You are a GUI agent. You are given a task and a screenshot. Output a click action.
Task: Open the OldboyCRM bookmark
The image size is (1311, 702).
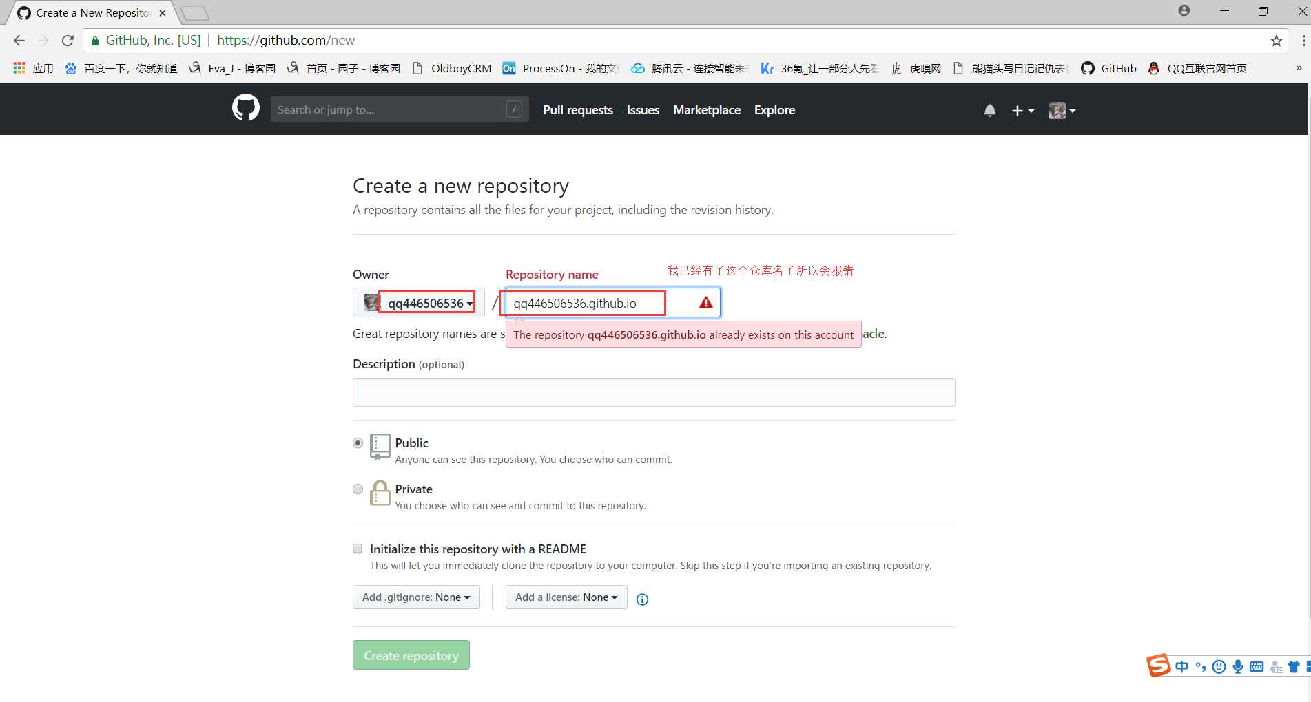(x=452, y=68)
